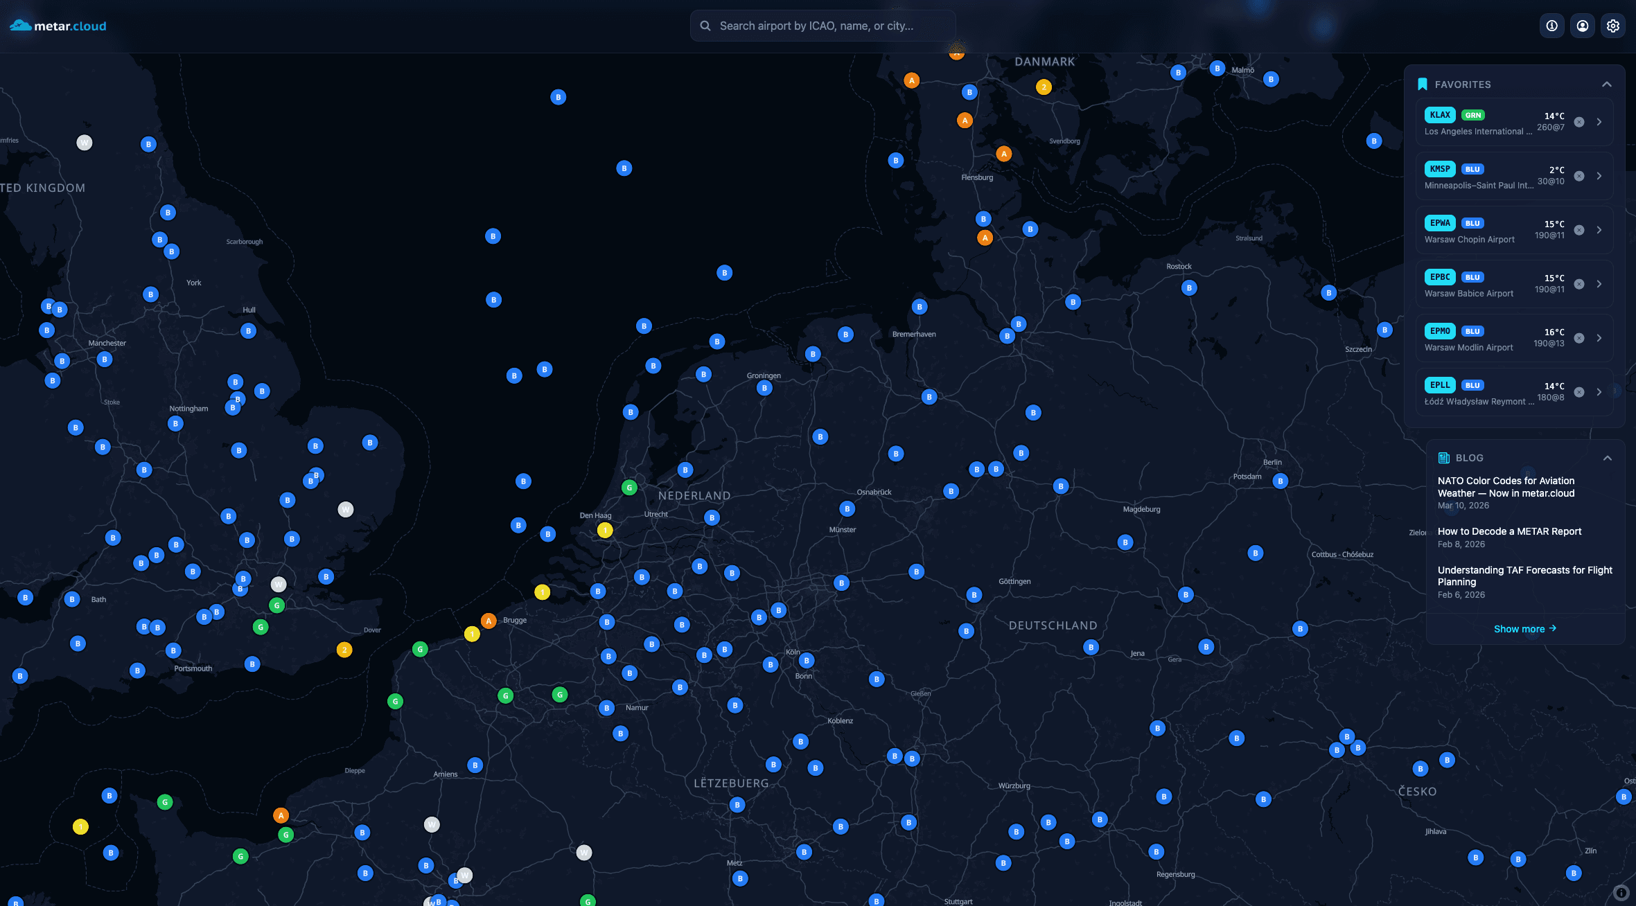Open the user account icon
Screen dimensions: 1636x906
point(1582,26)
